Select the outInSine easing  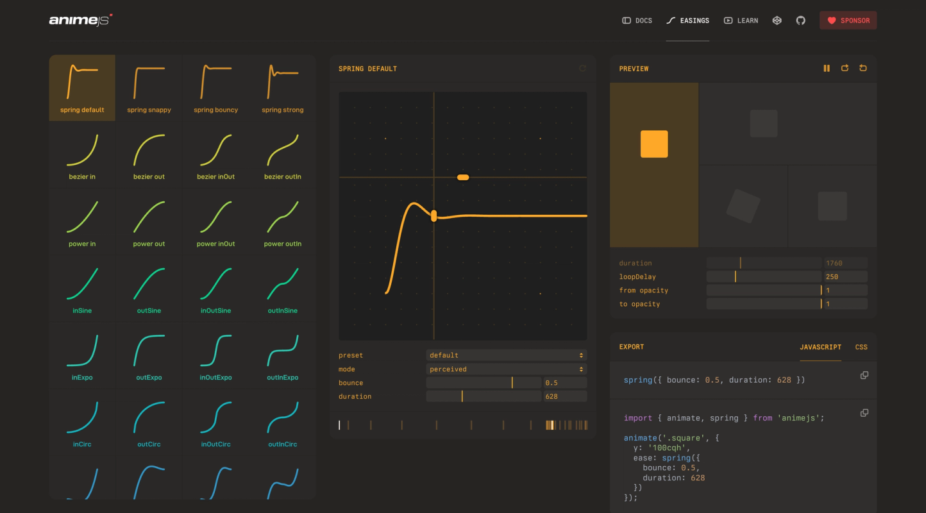tap(282, 289)
